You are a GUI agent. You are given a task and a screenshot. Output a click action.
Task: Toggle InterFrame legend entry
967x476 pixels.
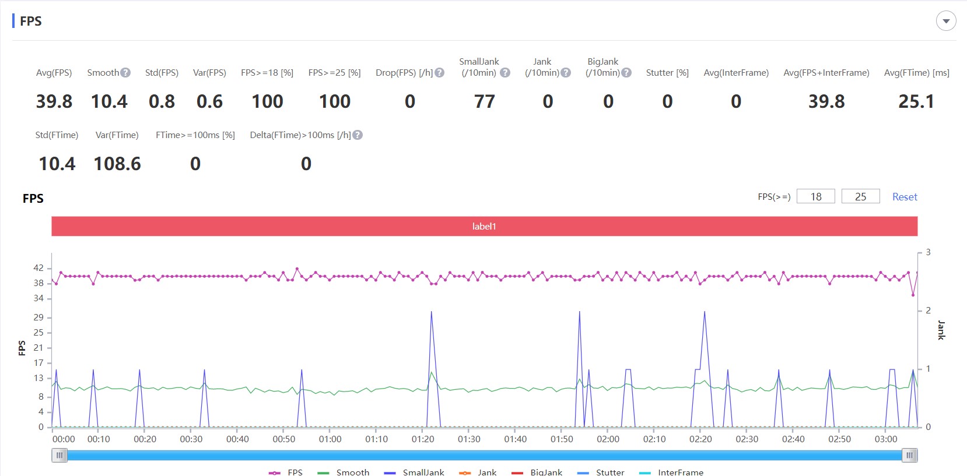tap(671, 472)
